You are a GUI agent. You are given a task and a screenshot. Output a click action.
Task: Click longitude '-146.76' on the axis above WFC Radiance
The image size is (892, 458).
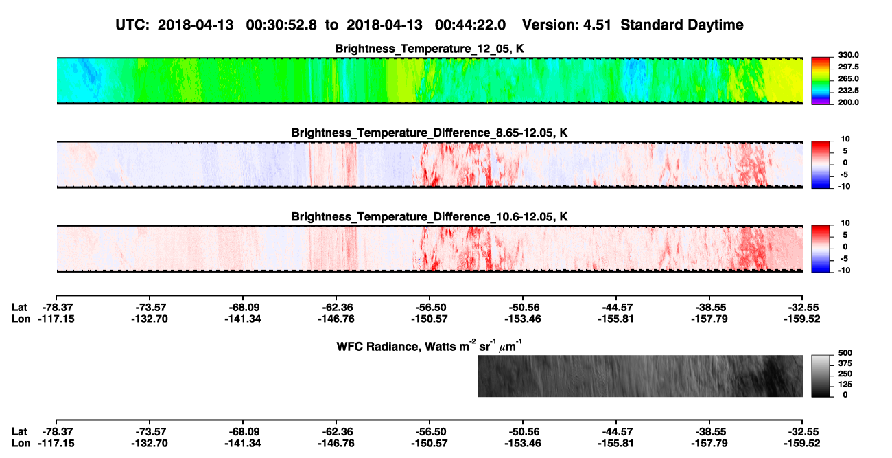(x=336, y=319)
